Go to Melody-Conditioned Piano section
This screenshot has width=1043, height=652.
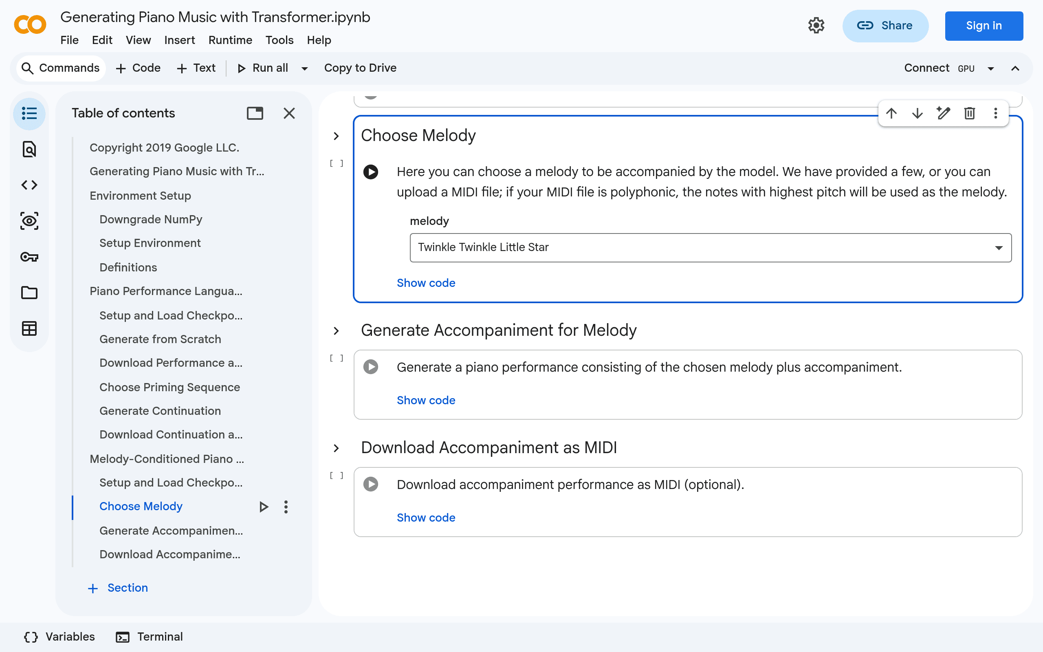click(x=167, y=459)
